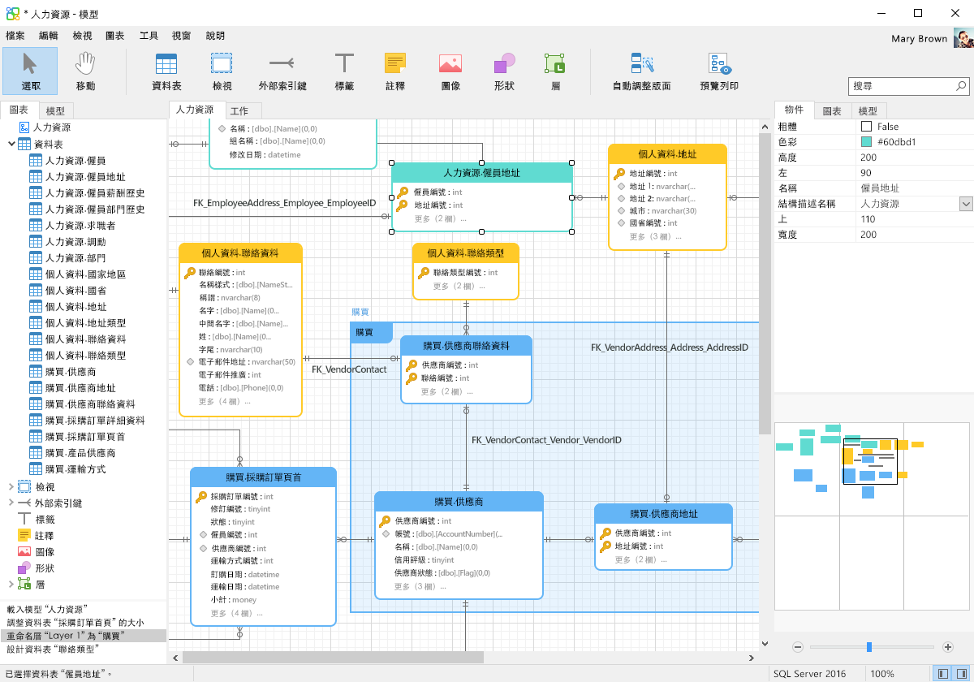
Task: Open the 視窗 menu
Action: (x=182, y=36)
